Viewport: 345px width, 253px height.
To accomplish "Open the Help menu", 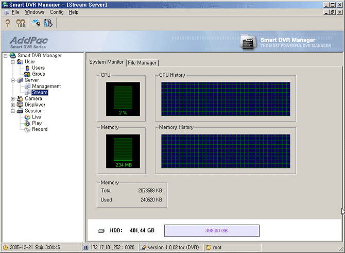I will click(x=74, y=12).
